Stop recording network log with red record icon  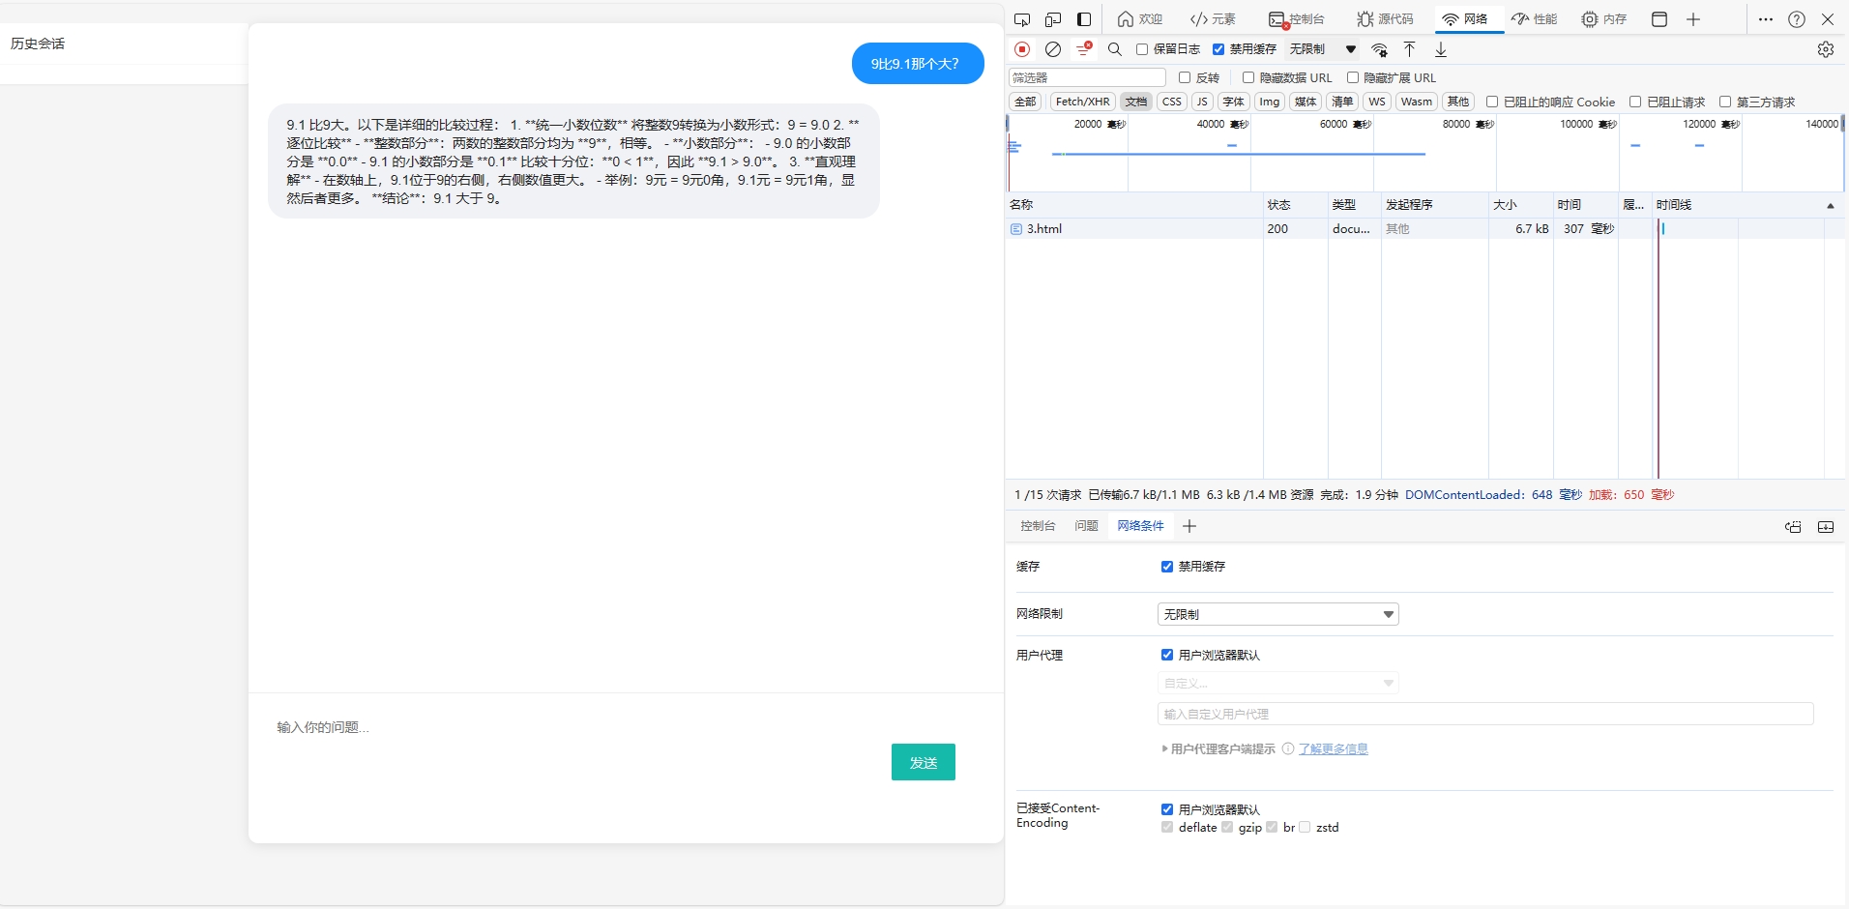[1022, 49]
